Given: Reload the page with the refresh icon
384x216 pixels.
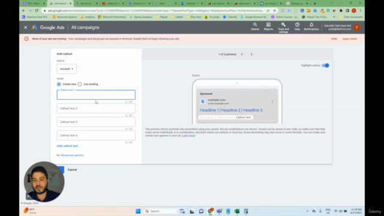Looking at the screenshot, I should pos(37,11).
